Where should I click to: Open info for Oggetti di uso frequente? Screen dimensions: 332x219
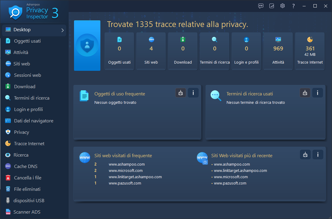click(193, 93)
